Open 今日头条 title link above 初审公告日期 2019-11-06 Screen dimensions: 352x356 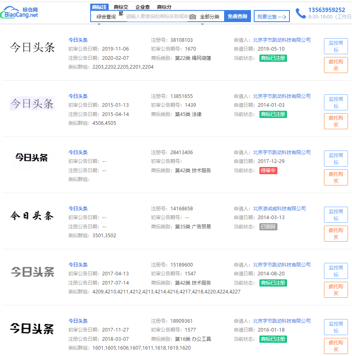pyautogui.click(x=78, y=40)
